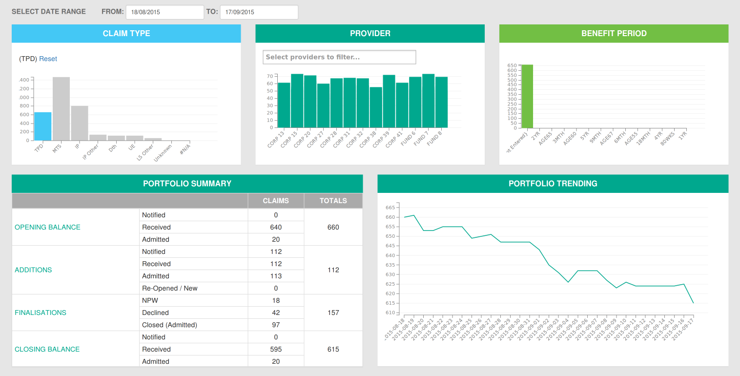Viewport: 740px width, 376px height.
Task: Click the CLAIMS column header
Action: [276, 201]
